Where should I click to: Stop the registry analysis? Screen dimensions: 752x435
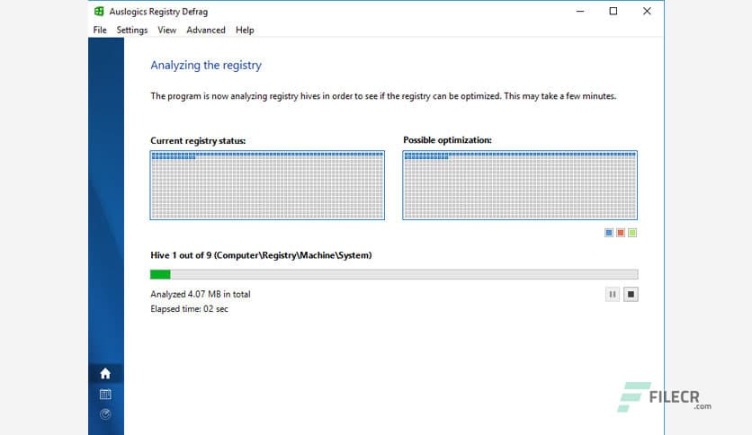tap(631, 294)
